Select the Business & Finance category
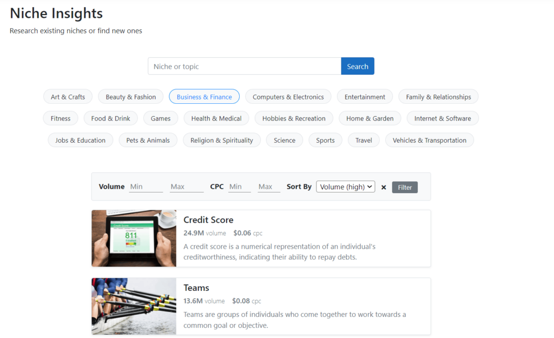The image size is (554, 338). [x=204, y=96]
